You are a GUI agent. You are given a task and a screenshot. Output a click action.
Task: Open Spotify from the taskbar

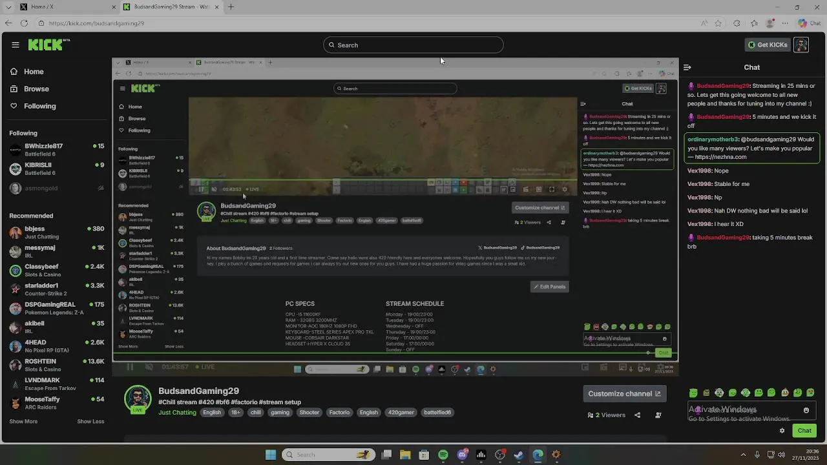pos(443,455)
